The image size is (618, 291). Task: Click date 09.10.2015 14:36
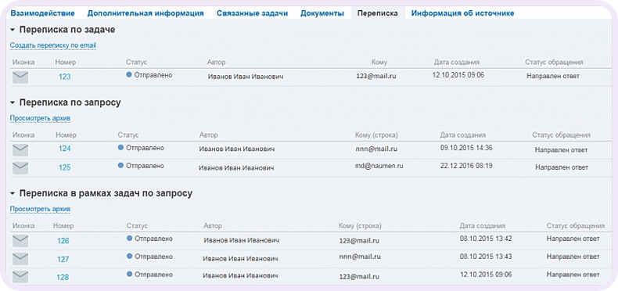(x=466, y=148)
